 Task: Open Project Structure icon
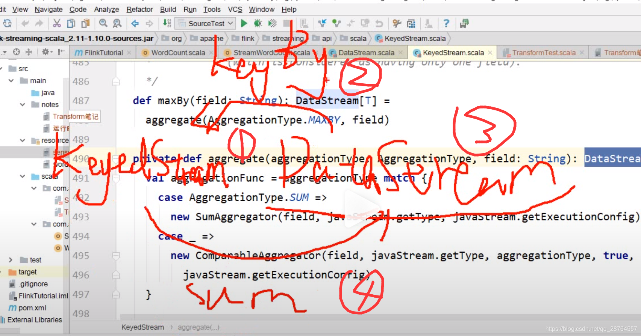coord(411,24)
